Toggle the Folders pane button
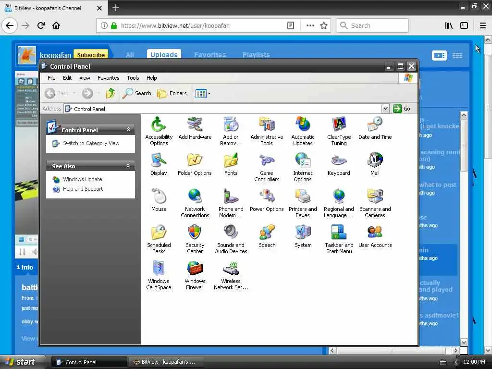The image size is (492, 369). [x=172, y=93]
